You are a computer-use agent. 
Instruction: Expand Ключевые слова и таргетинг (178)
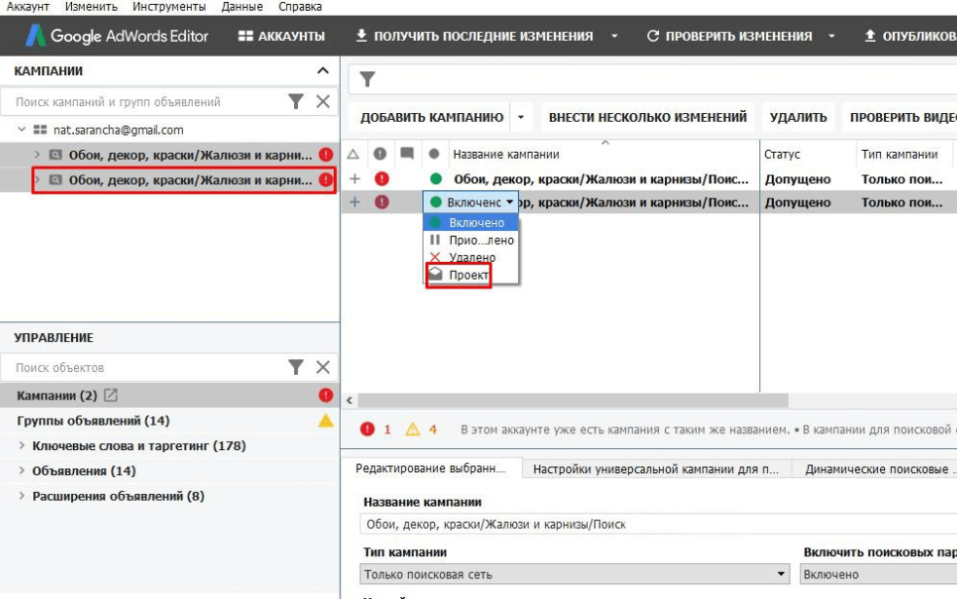[22, 445]
